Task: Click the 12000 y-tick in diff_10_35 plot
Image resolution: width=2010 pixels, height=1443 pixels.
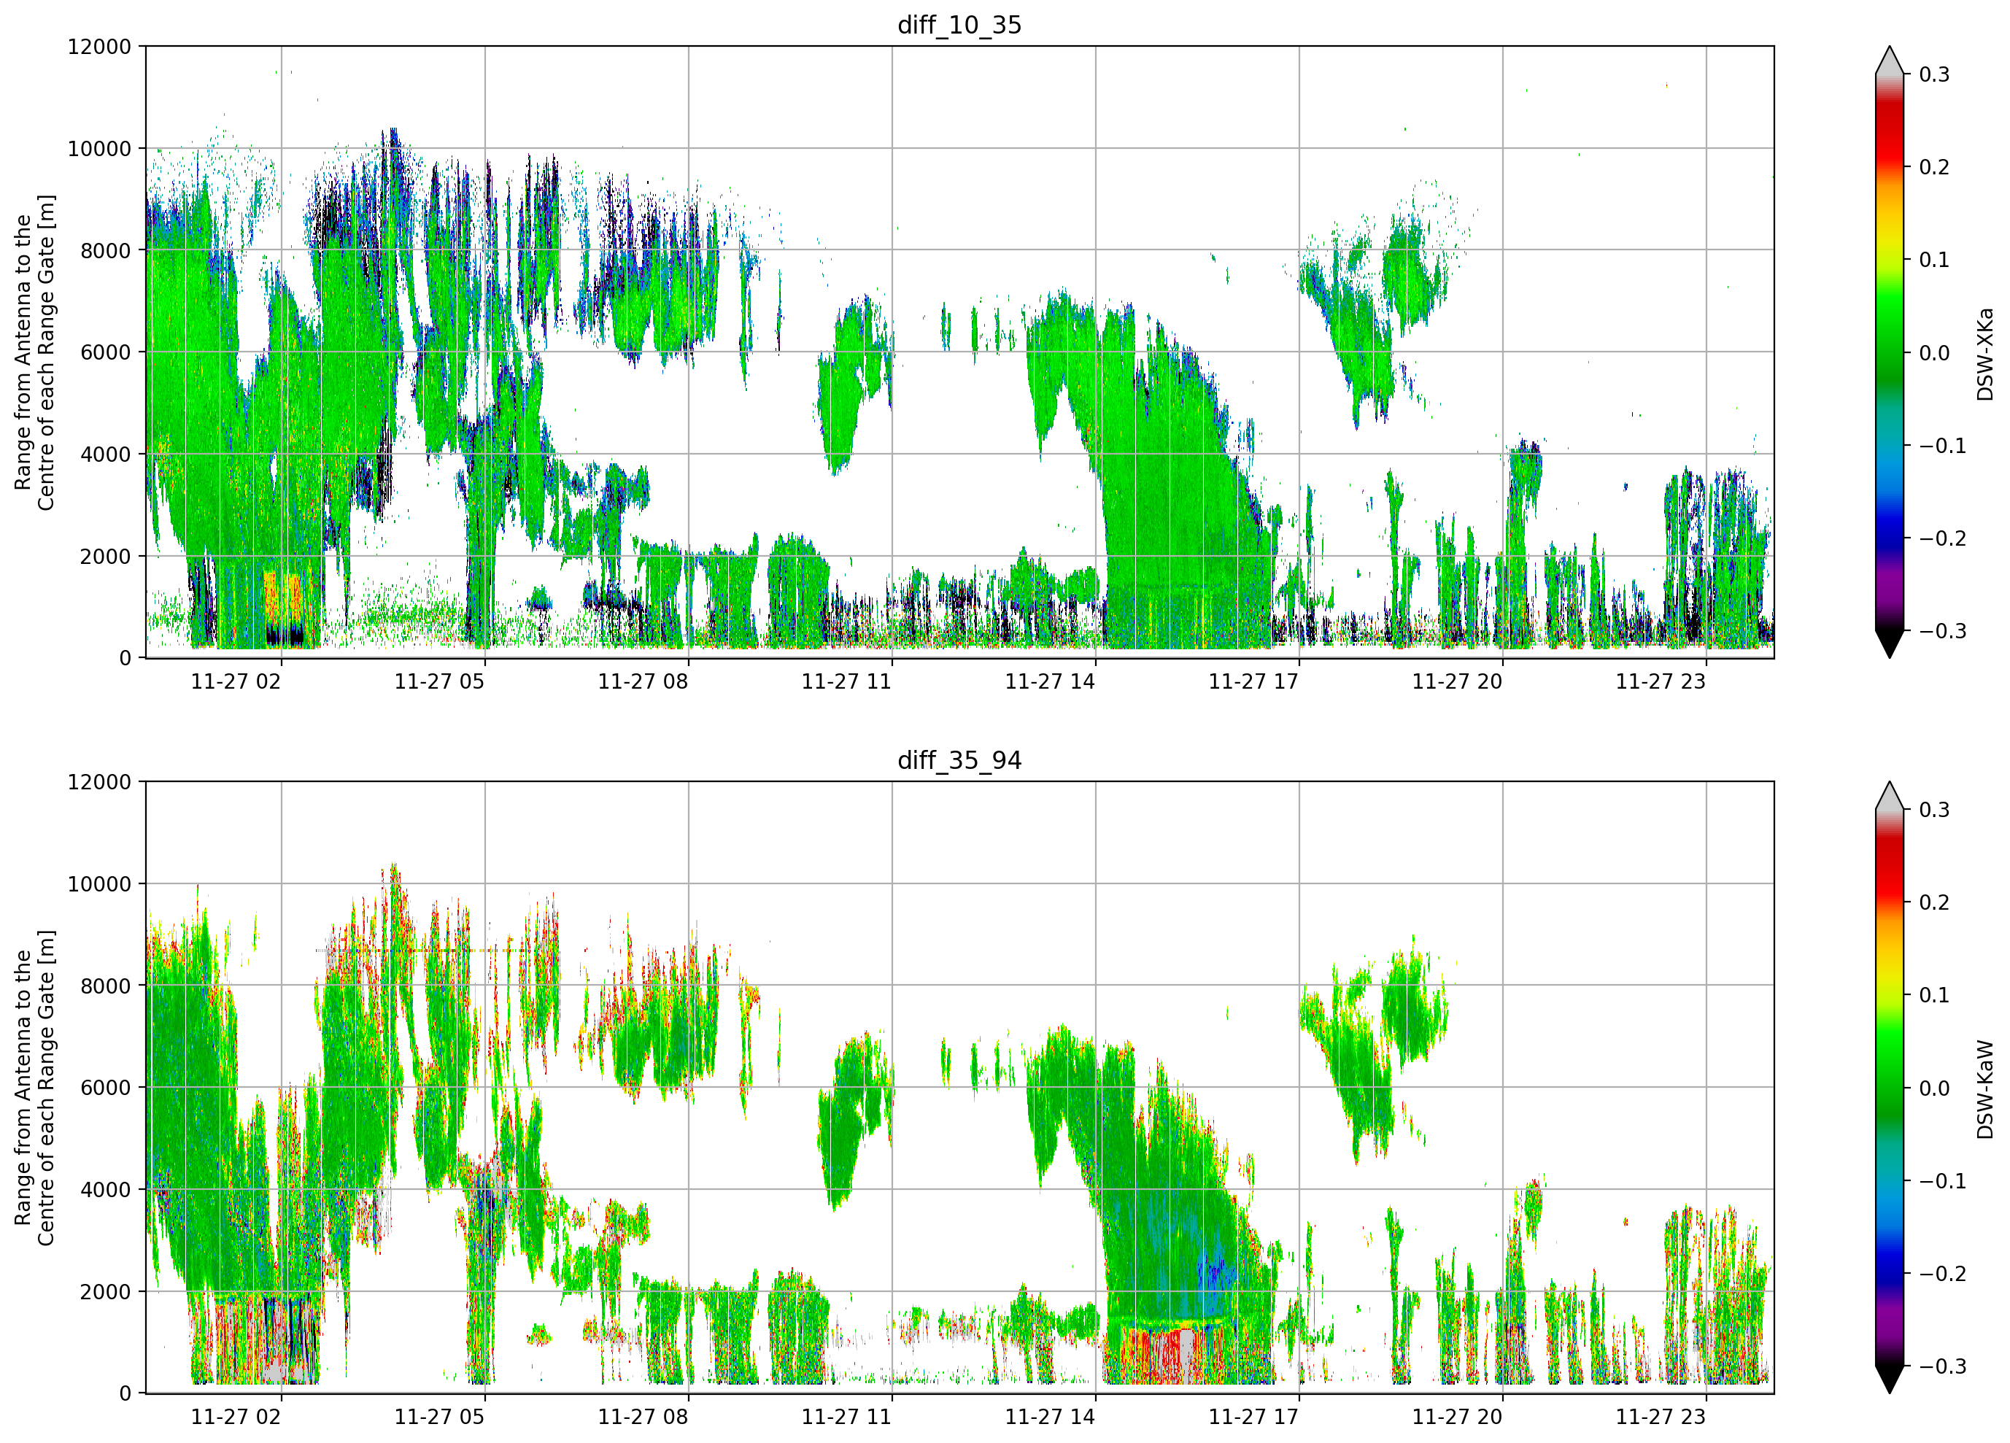Action: tap(99, 46)
